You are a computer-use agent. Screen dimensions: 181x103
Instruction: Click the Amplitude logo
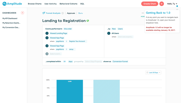pyautogui.click(x=12, y=4)
